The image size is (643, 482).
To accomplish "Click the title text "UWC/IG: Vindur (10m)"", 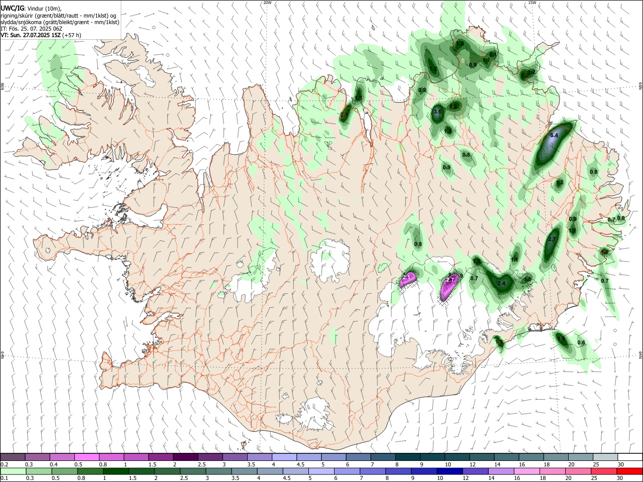I will [x=31, y=9].
